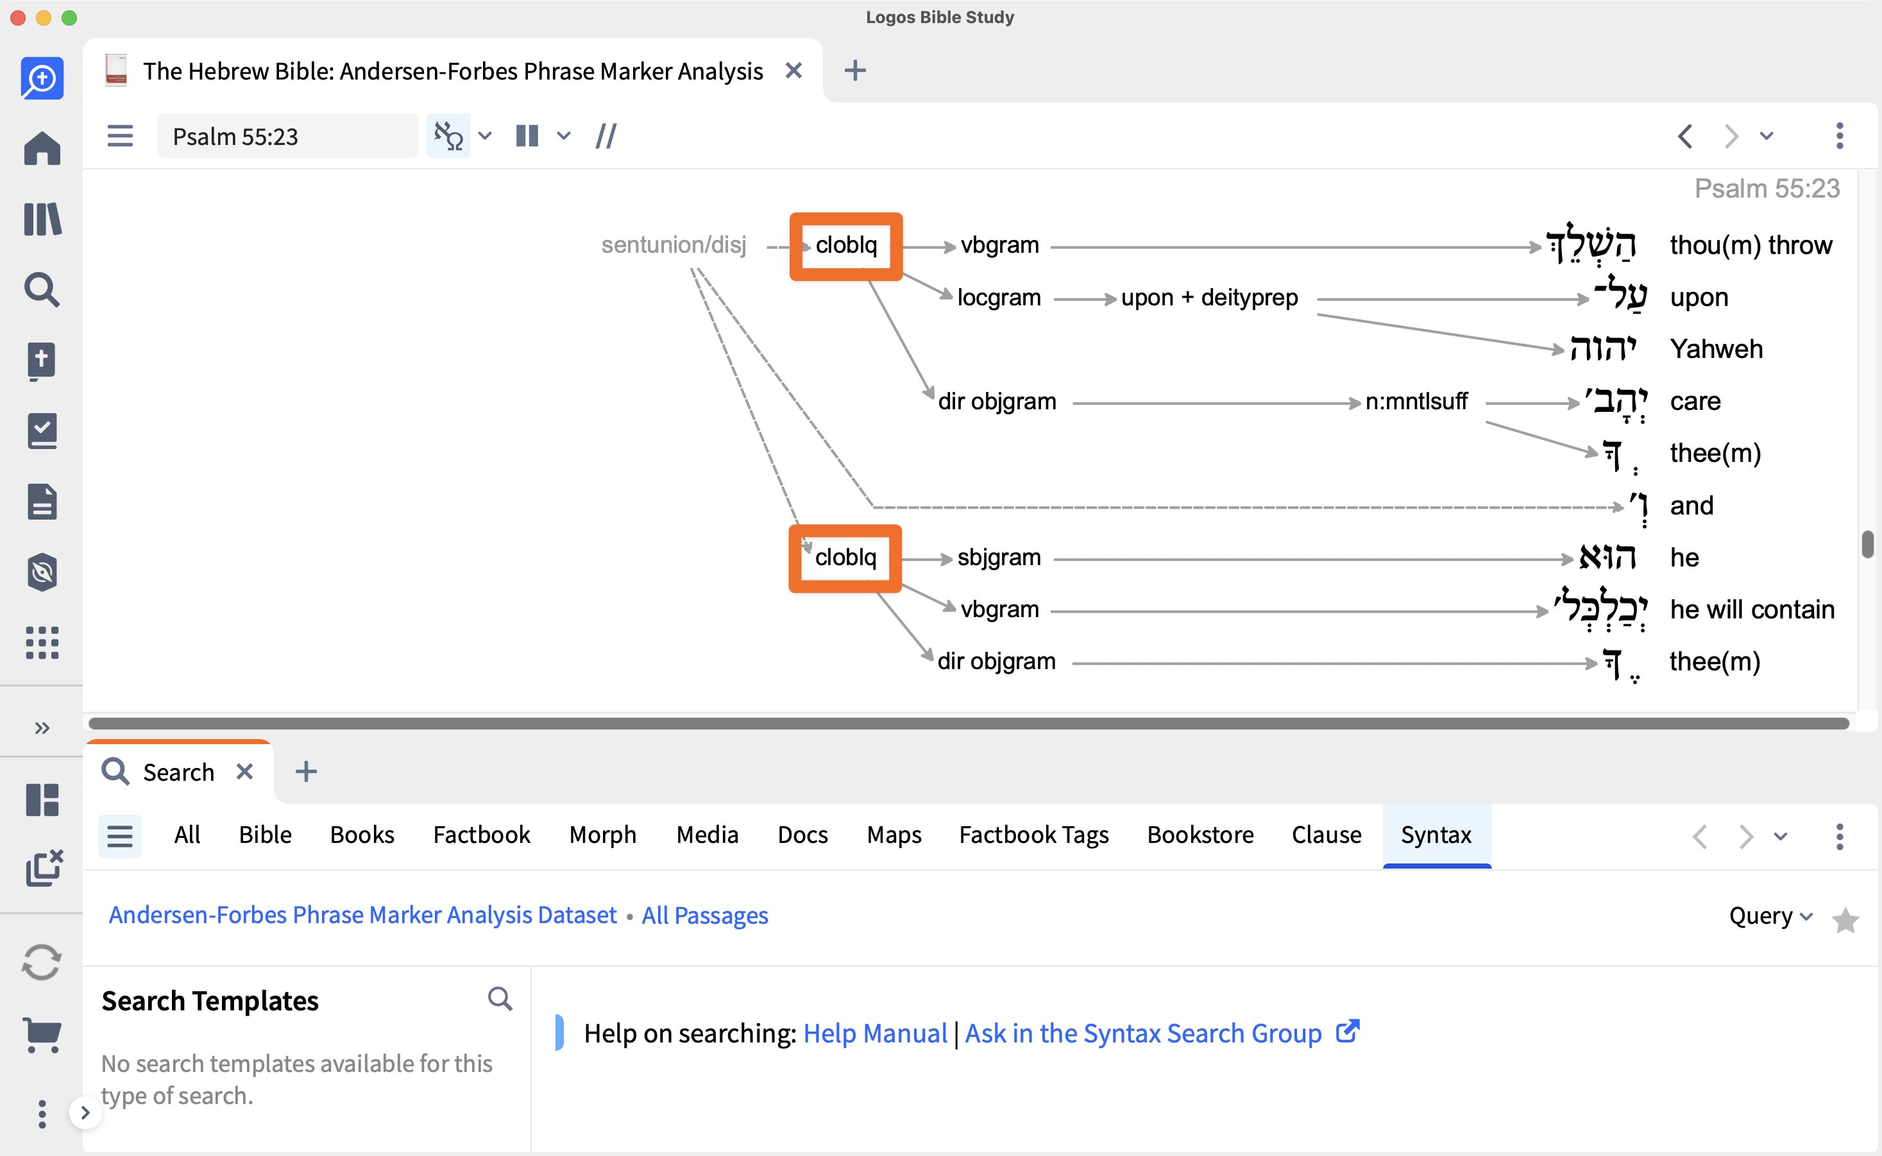Viewport: 1882px width, 1156px height.
Task: Open the sidebar's vertical dots menu
Action: coord(41,1114)
